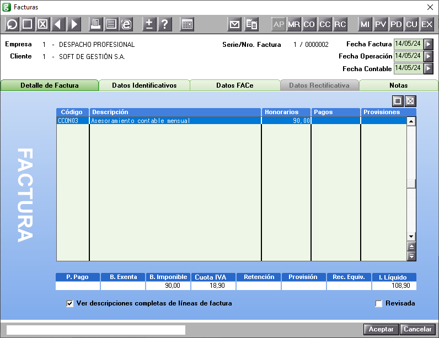Switch to Datos Identificativos tab
The width and height of the screenshot is (439, 338).
pyautogui.click(x=144, y=85)
